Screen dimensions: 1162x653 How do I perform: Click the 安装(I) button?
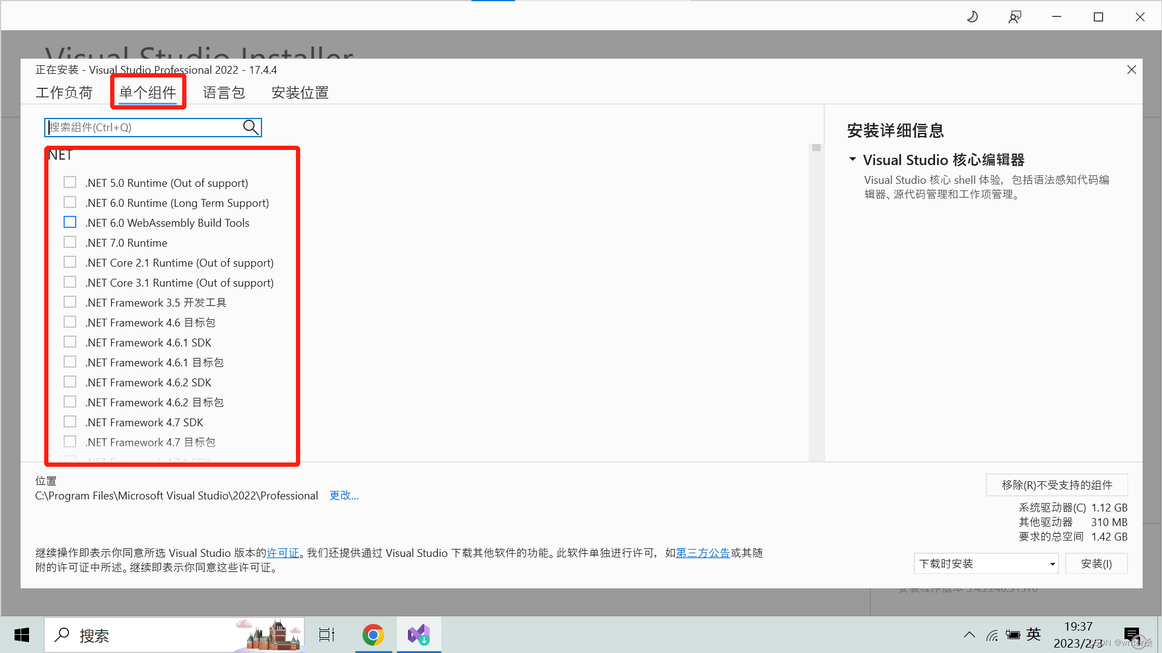1096,564
